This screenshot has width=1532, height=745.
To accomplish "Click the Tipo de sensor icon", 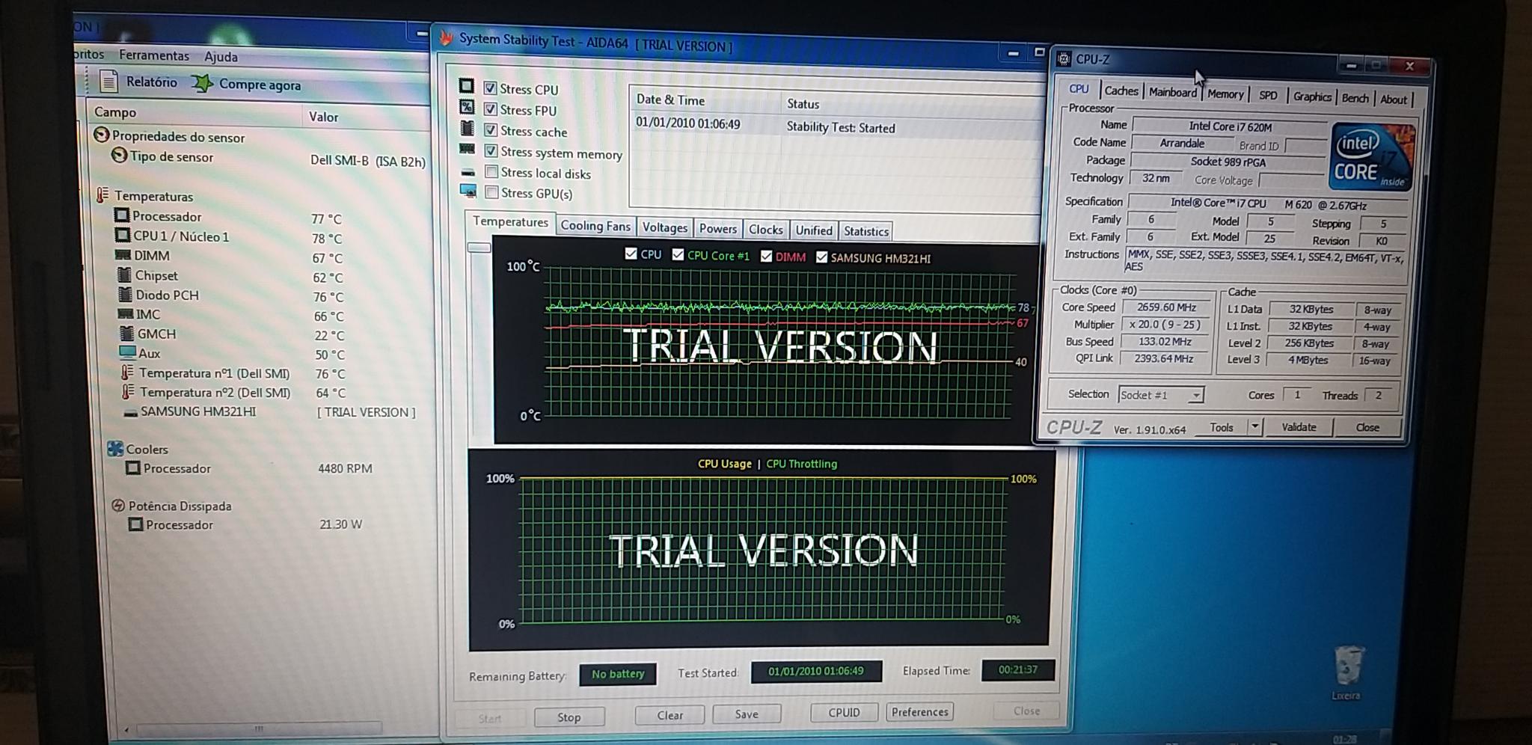I will pos(119,156).
